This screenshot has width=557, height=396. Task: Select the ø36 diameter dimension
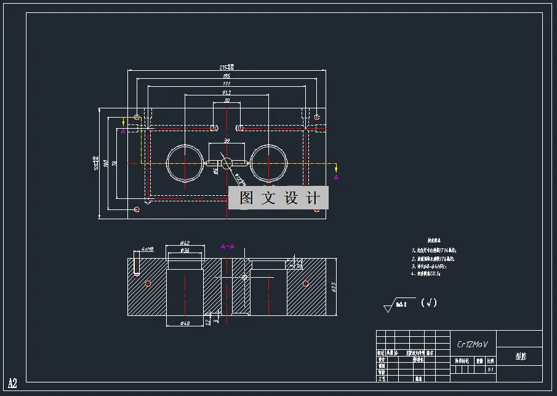click(x=185, y=250)
